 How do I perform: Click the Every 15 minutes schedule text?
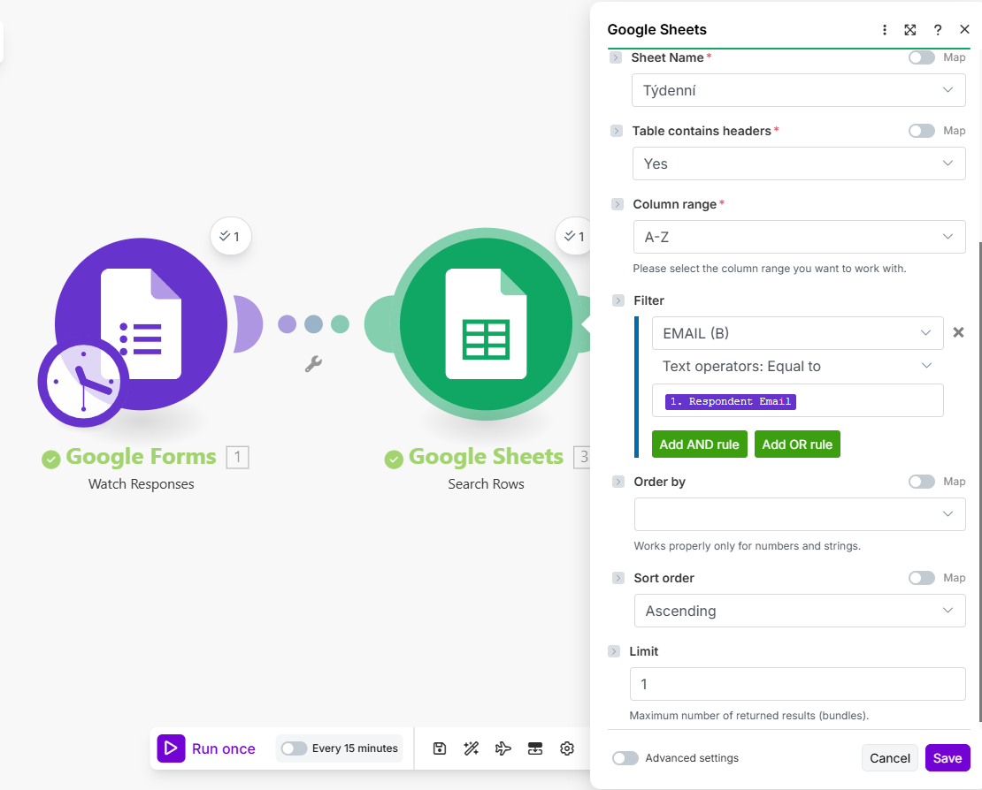[355, 748]
